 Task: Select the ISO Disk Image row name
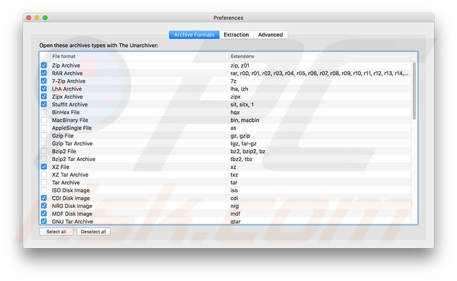point(71,190)
